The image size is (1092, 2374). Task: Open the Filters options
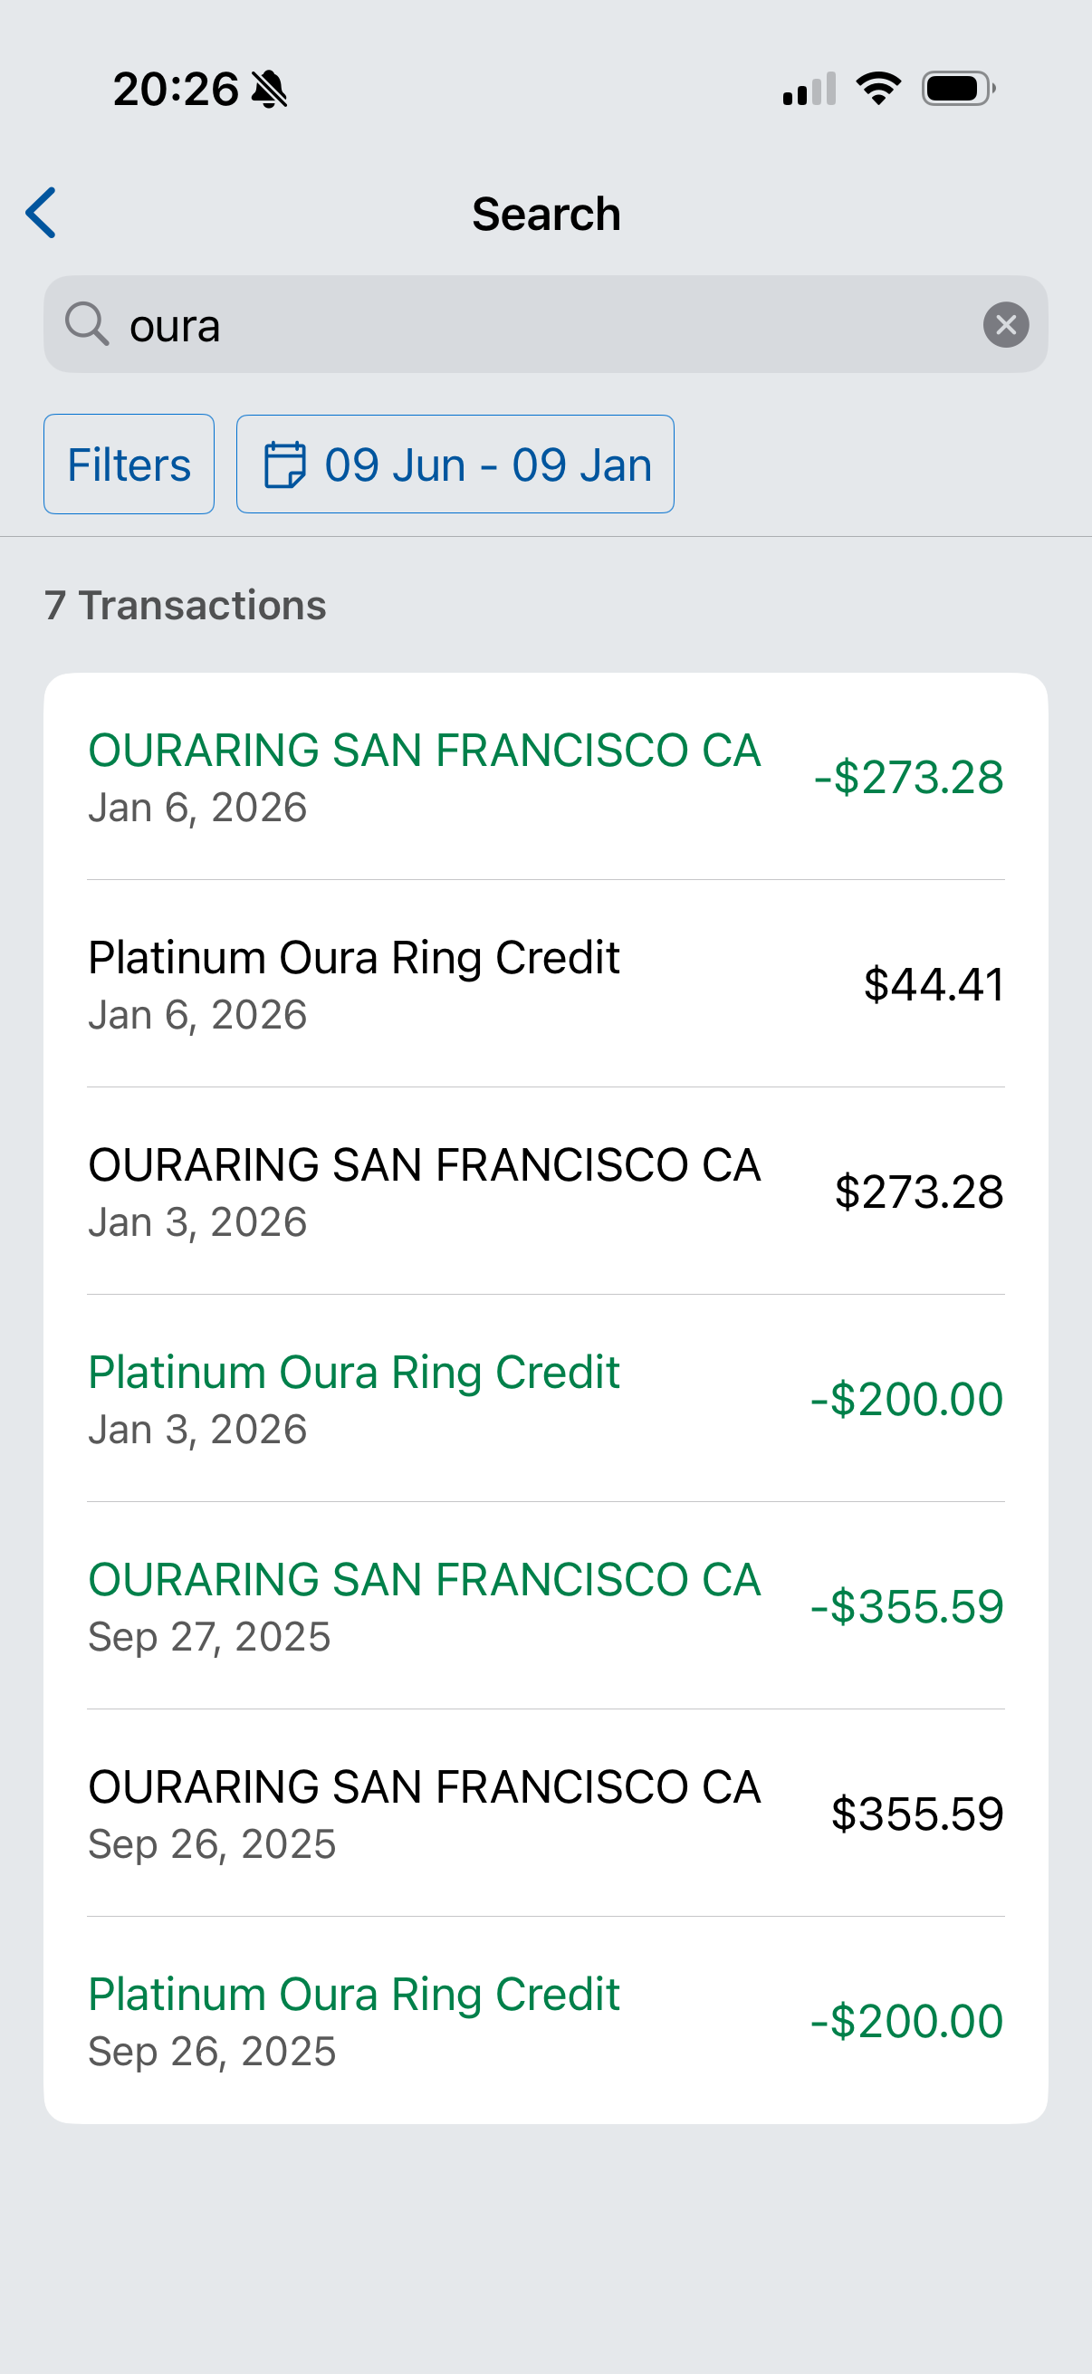129,464
